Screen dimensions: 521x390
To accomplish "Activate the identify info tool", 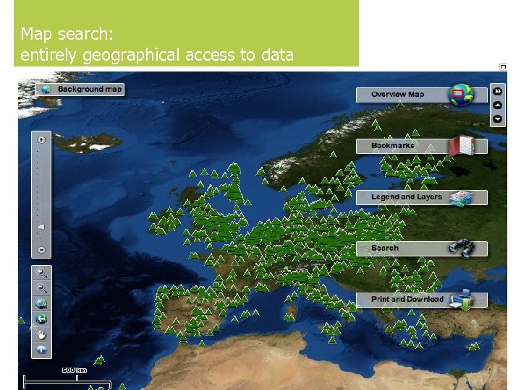I will (x=41, y=350).
